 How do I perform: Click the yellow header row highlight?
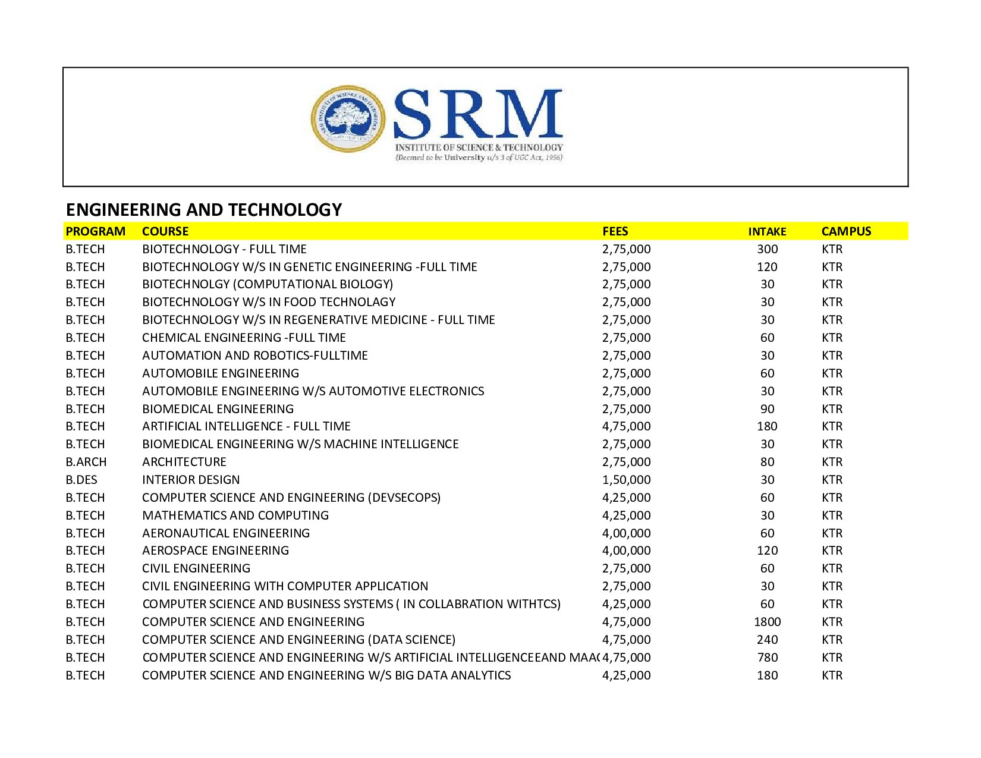coord(416,231)
